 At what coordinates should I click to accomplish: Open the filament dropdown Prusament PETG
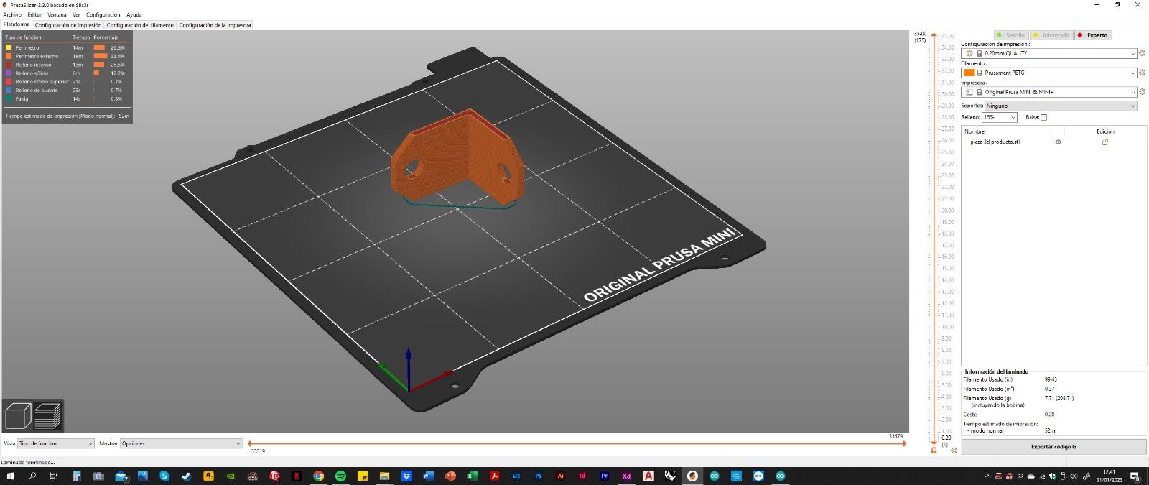point(1050,73)
